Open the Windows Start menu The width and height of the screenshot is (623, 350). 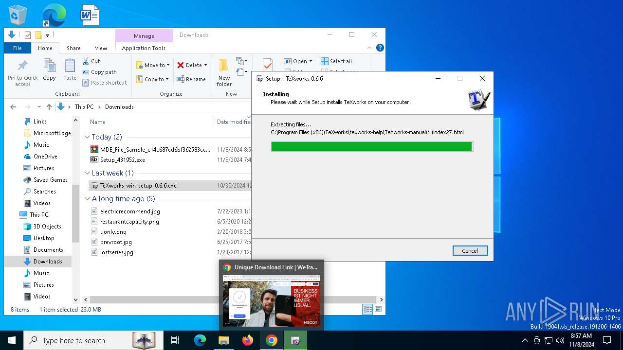click(12, 340)
